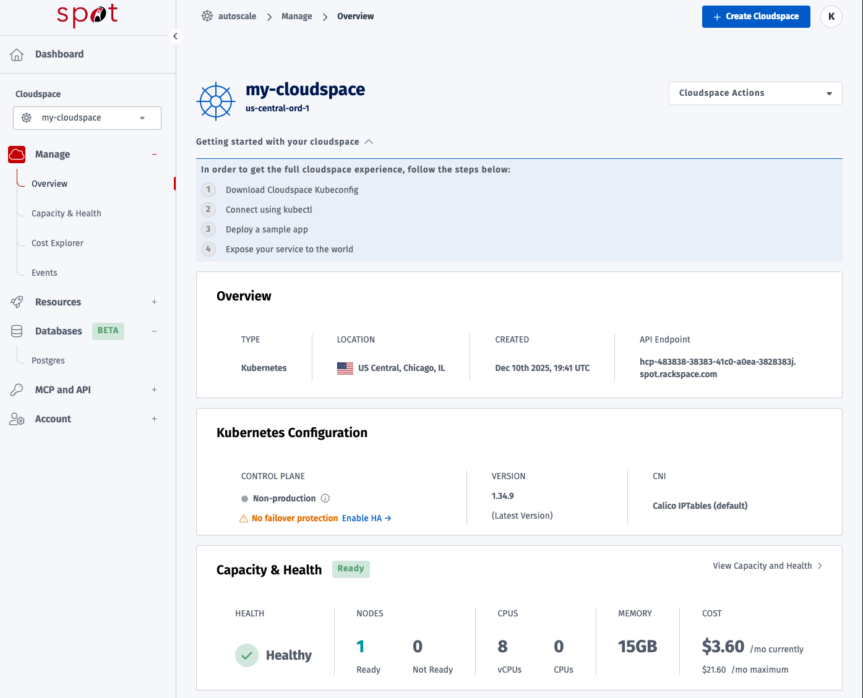Select step 1 Download Cloudspace Kubeconfig
This screenshot has width=863, height=698.
tap(292, 190)
